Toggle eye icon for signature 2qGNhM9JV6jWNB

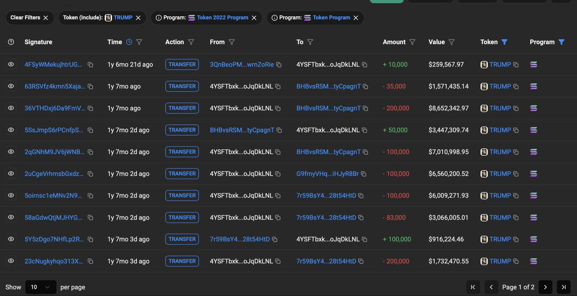pos(11,152)
